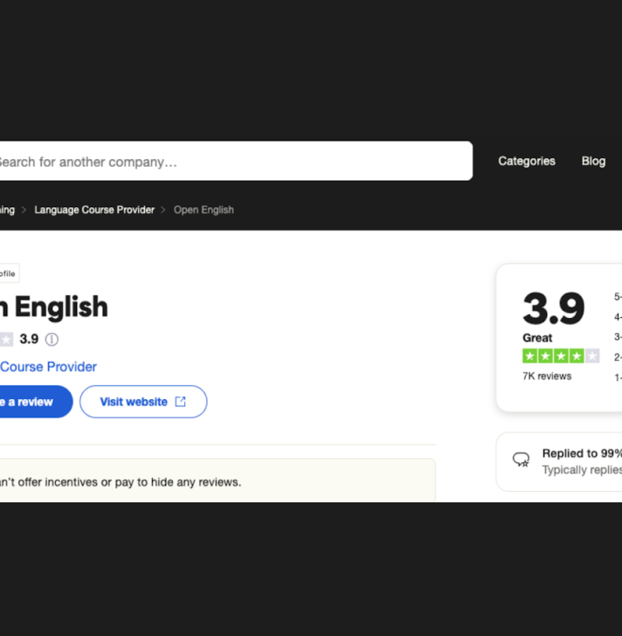Click the blue write a review button

point(36,402)
